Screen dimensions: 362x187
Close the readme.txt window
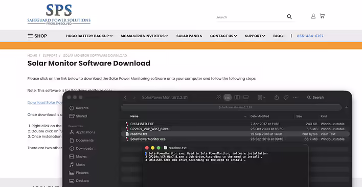point(147,148)
